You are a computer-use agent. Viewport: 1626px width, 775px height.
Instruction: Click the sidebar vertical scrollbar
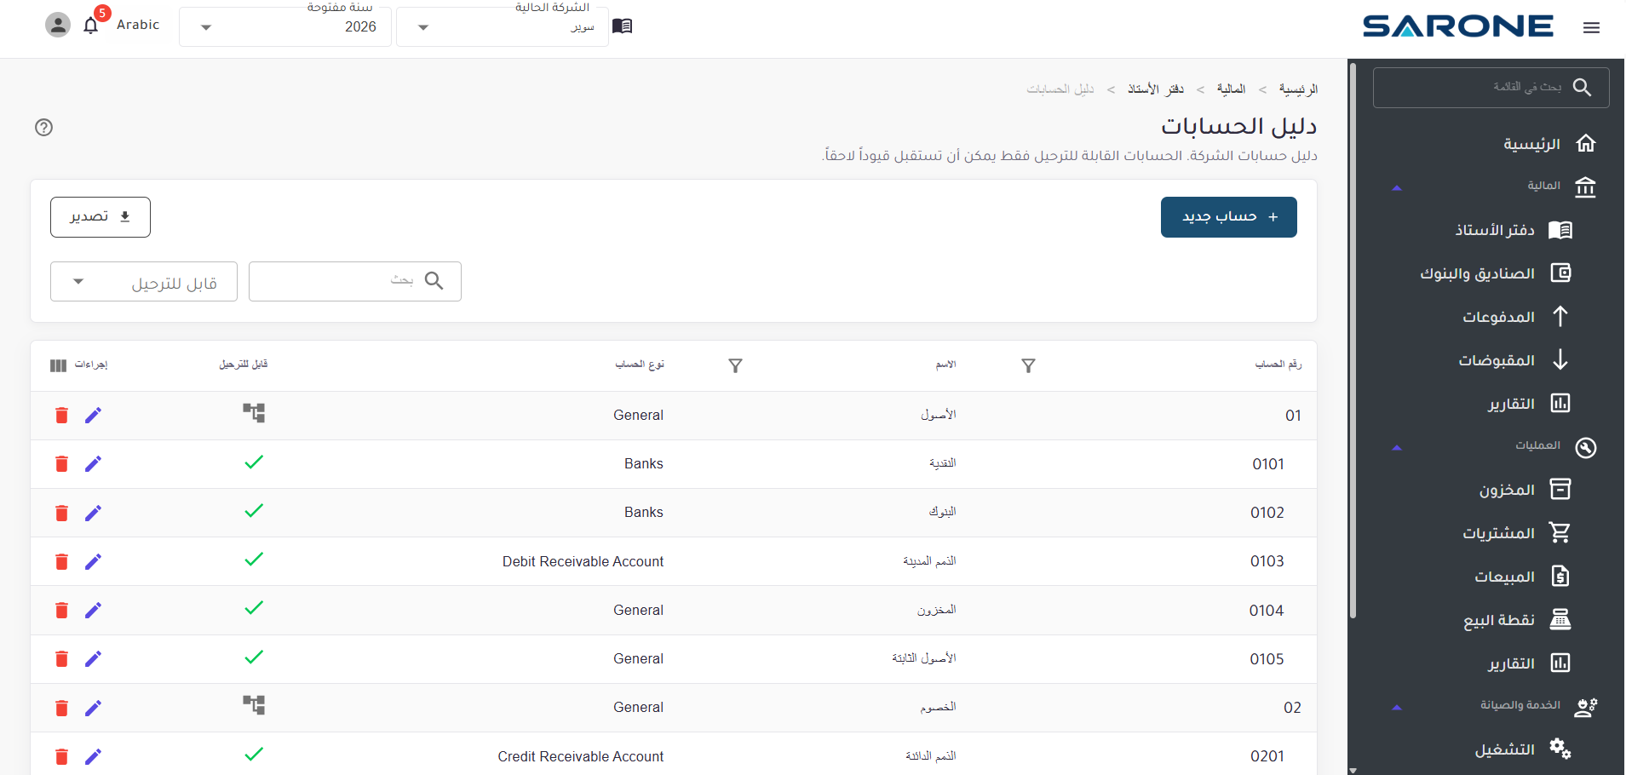click(x=1353, y=341)
